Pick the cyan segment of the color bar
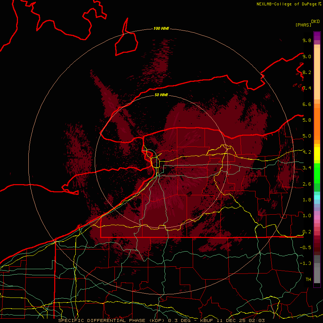 coord(317,197)
